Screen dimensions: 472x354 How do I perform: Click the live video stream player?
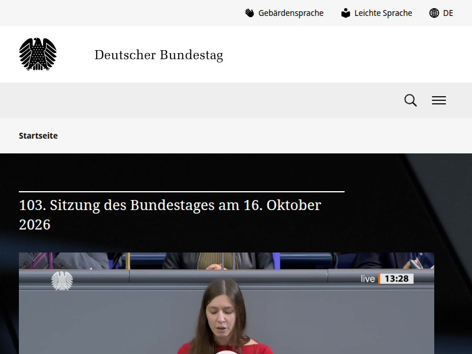pos(227,303)
